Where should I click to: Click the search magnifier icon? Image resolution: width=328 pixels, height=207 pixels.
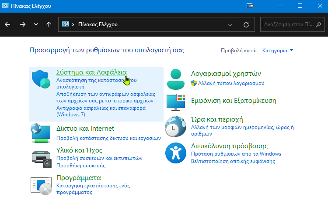click(318, 24)
